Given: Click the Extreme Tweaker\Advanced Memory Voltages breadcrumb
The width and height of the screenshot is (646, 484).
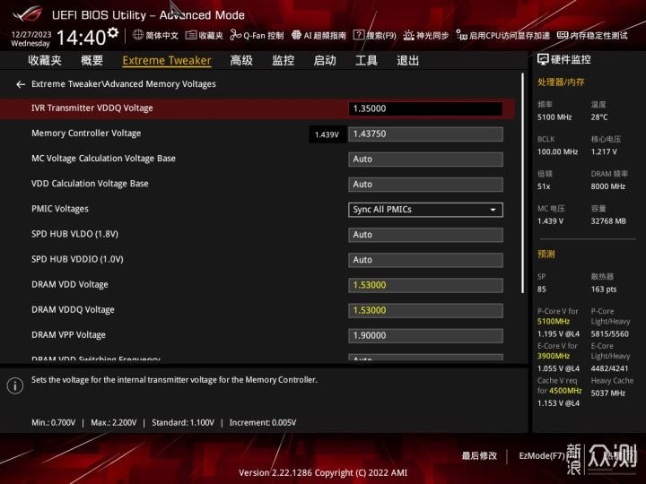Looking at the screenshot, I should (124, 84).
